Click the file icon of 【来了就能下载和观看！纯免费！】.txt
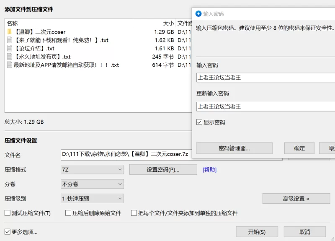Screen dimensions: 335x241 click(10, 40)
